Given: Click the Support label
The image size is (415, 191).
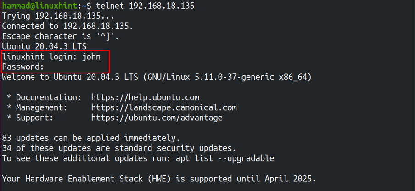Looking at the screenshot, I should (x=35, y=118).
